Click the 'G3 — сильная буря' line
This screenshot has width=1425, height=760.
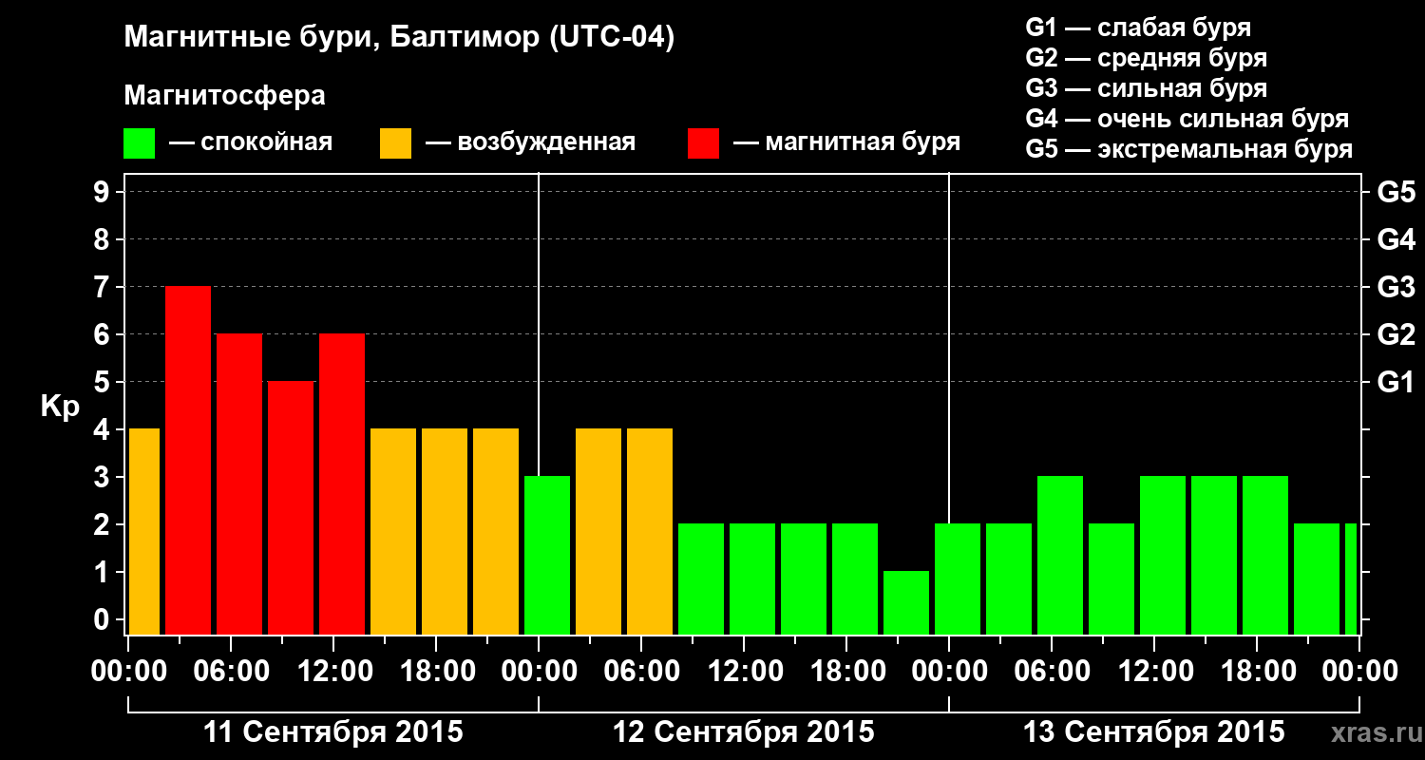point(1147,88)
